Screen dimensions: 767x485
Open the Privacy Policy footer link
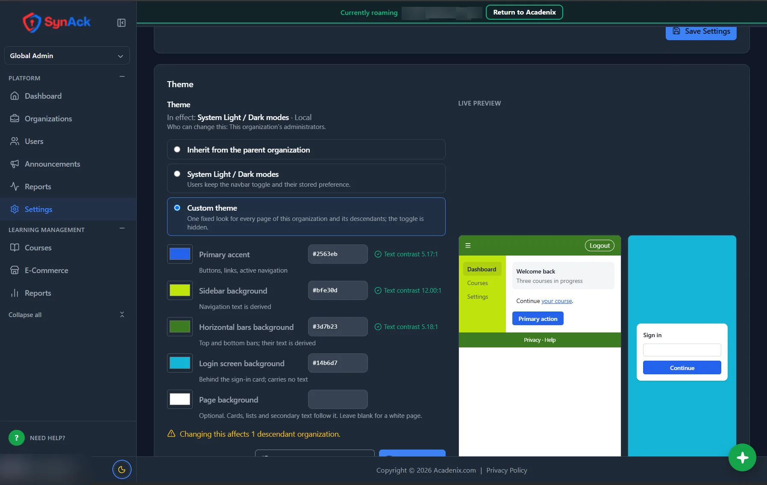pos(506,470)
